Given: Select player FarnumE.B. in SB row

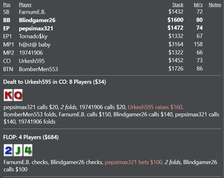Looking at the screenshot, I should (x=32, y=12).
